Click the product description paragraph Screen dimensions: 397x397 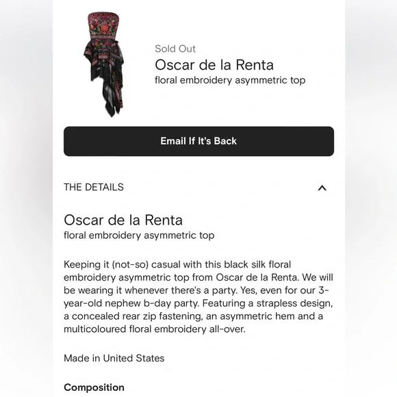click(198, 297)
